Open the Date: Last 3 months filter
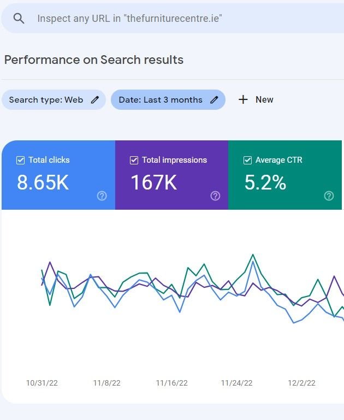 pyautogui.click(x=161, y=100)
